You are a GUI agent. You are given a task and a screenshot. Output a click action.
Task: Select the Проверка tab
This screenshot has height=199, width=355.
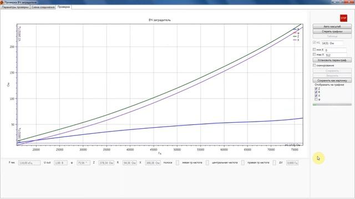pyautogui.click(x=64, y=7)
